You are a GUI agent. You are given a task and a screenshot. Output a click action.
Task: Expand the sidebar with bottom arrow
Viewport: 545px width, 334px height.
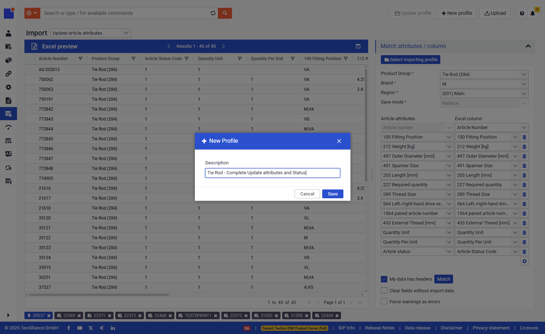tap(8, 315)
